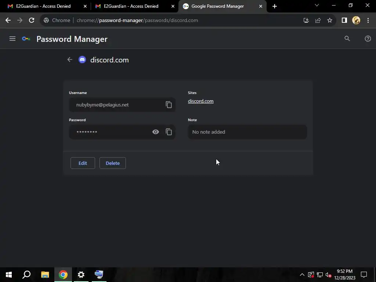Share this page using the share icon
Image resolution: width=376 pixels, height=282 pixels.
pos(318,21)
